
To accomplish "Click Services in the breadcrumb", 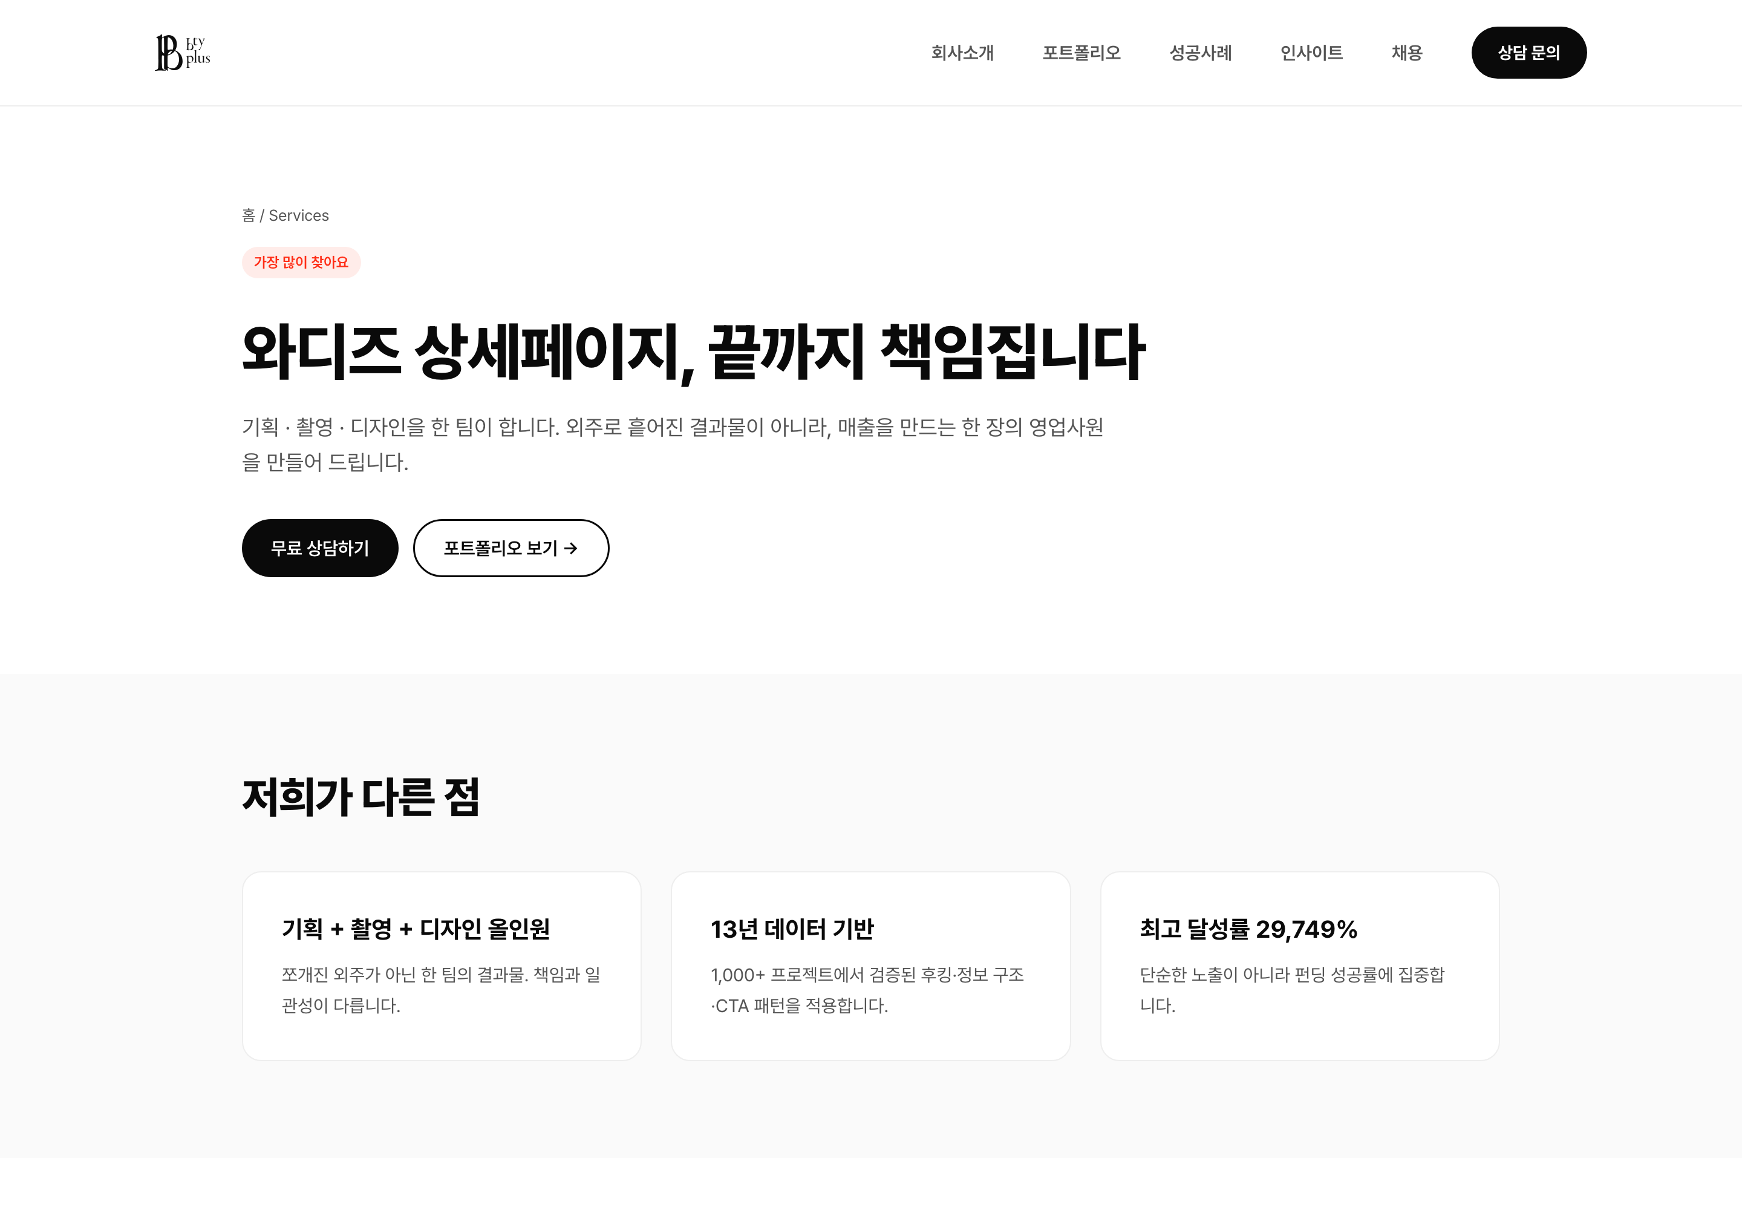I will click(299, 215).
